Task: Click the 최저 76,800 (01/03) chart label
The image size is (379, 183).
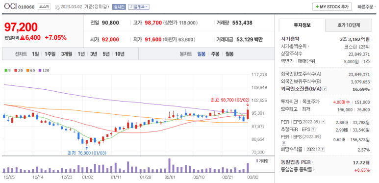Action: (87, 153)
